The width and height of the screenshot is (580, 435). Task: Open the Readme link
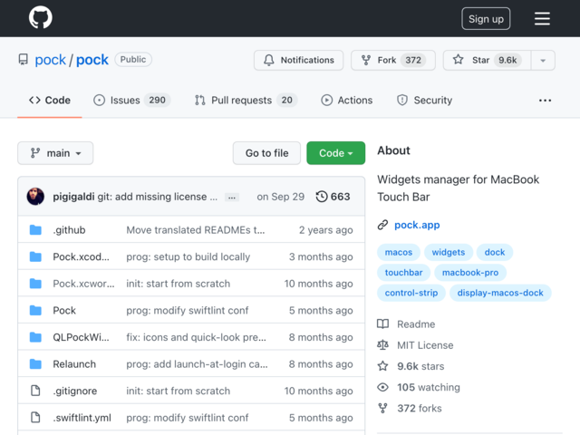click(x=406, y=324)
